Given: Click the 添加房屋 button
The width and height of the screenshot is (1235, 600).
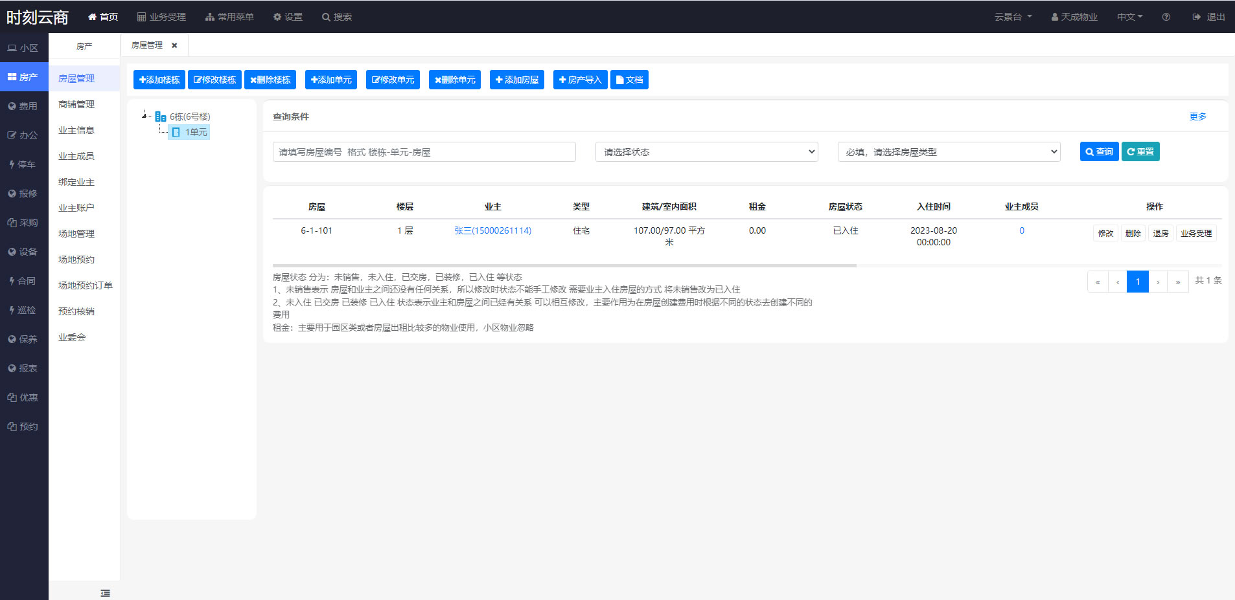Looking at the screenshot, I should [517, 80].
